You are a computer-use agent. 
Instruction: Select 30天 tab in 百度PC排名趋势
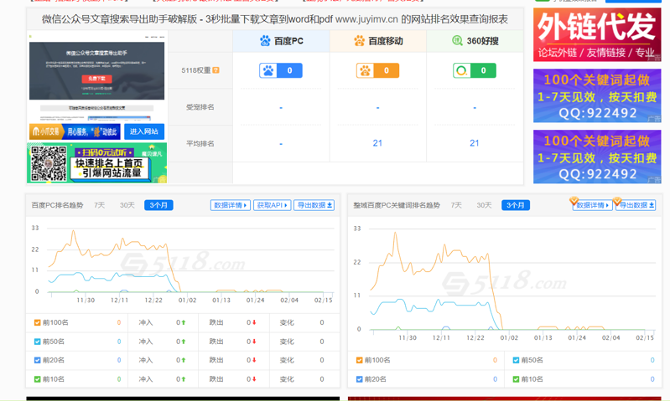[x=127, y=205]
